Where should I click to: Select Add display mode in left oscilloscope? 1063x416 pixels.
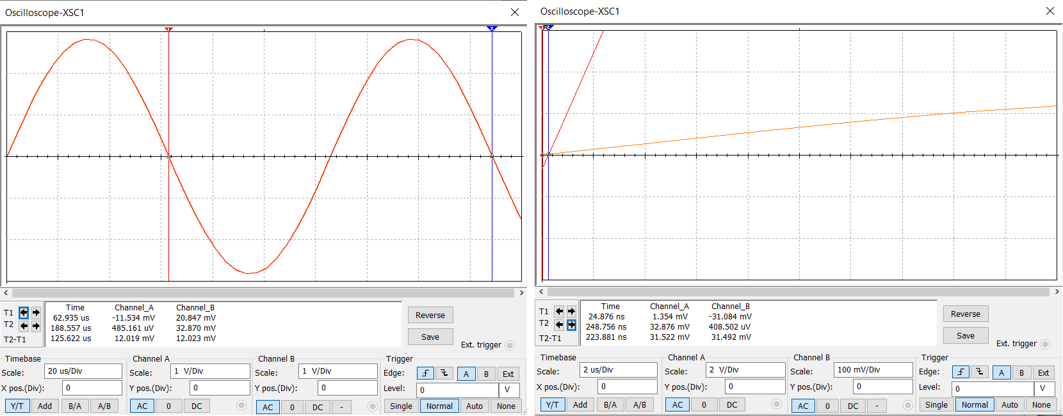coord(45,406)
